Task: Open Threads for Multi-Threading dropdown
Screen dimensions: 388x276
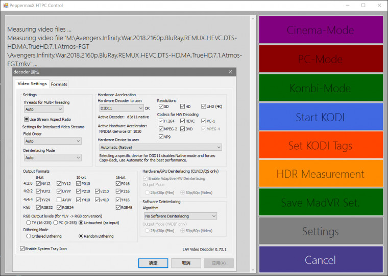Action: 43,109
